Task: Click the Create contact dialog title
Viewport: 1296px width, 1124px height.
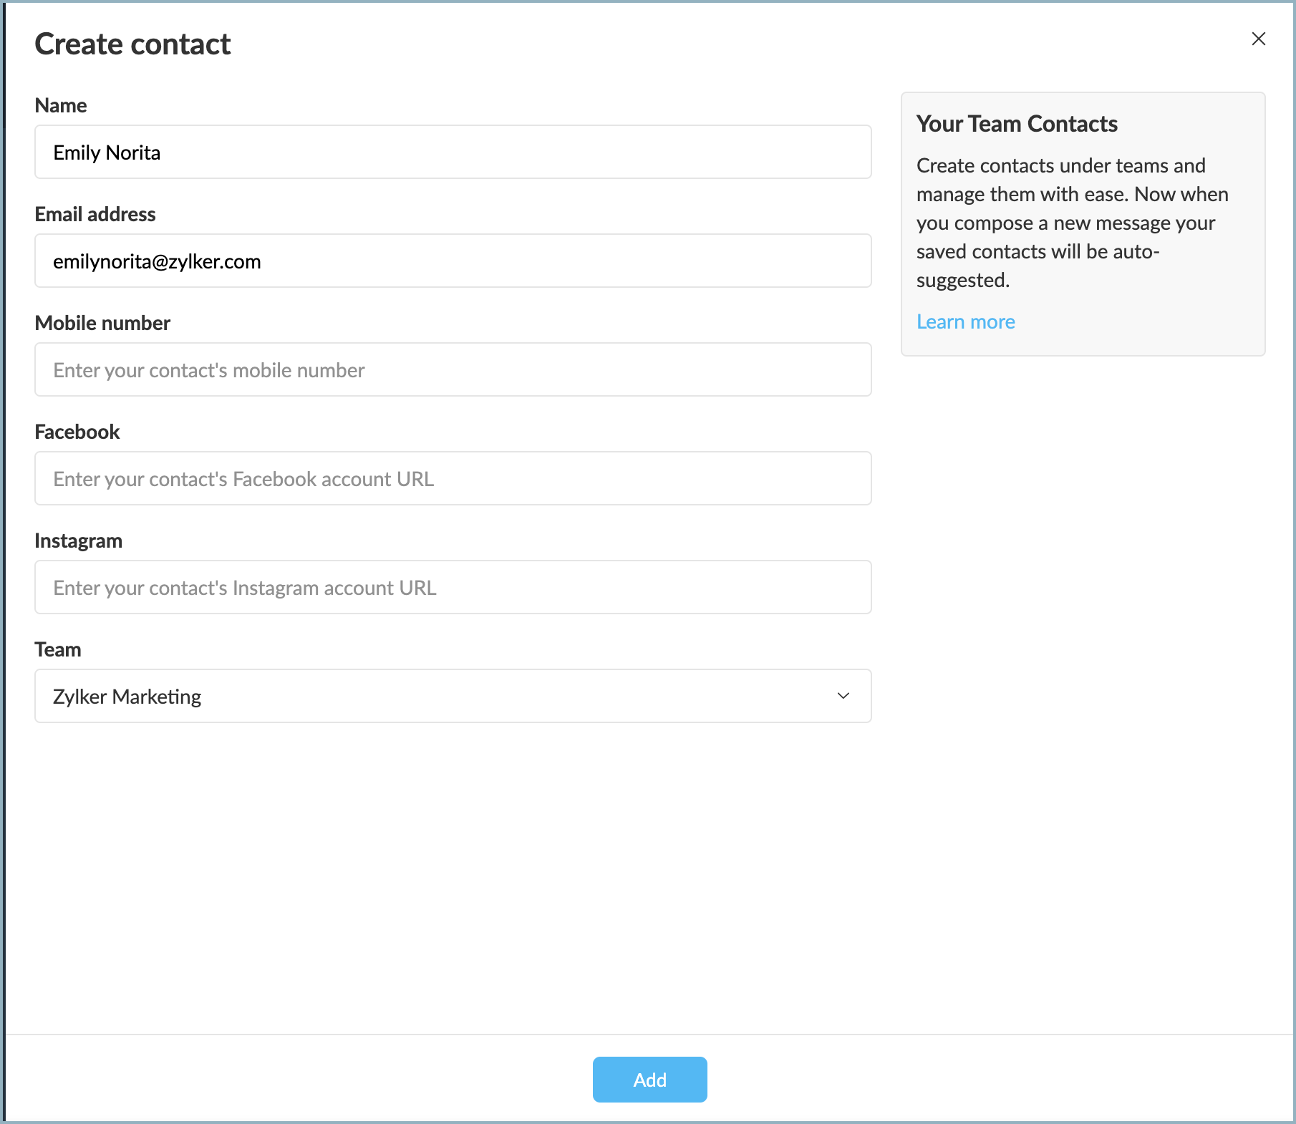Action: pos(132,44)
